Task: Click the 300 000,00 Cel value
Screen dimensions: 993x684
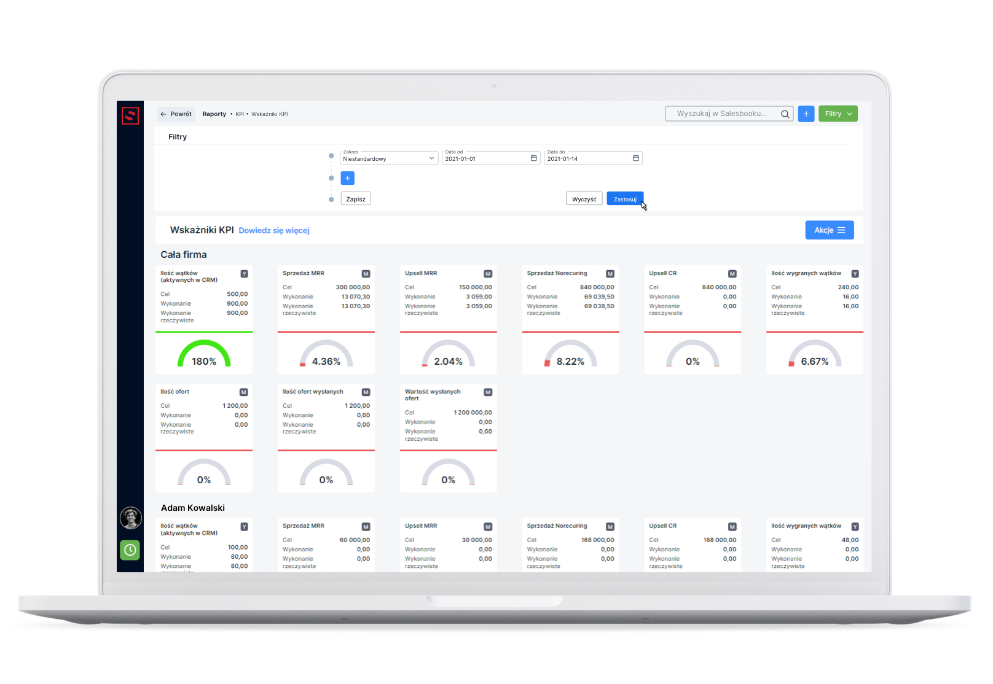Action: tap(353, 287)
